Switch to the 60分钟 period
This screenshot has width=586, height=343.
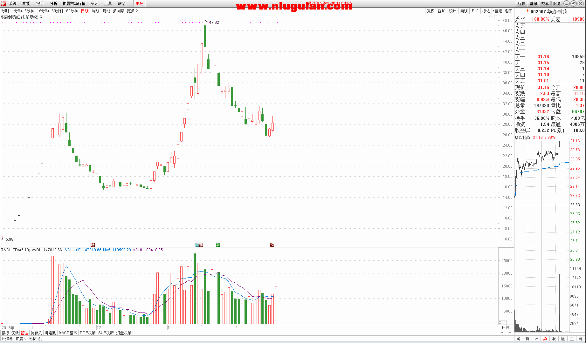[72, 11]
